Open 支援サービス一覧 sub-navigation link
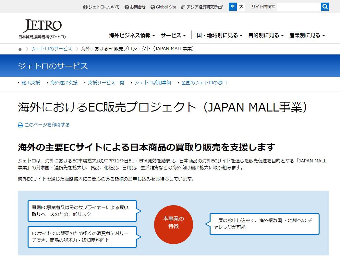 (x=106, y=83)
